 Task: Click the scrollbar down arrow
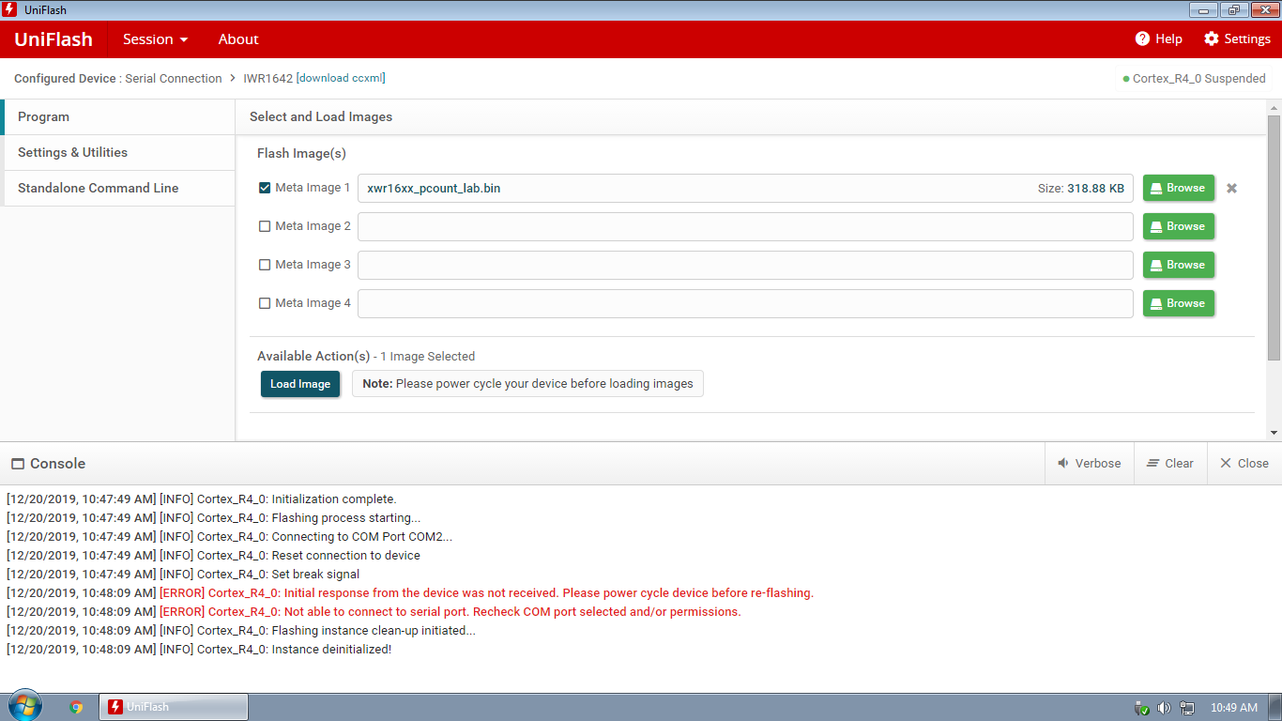pyautogui.click(x=1274, y=433)
